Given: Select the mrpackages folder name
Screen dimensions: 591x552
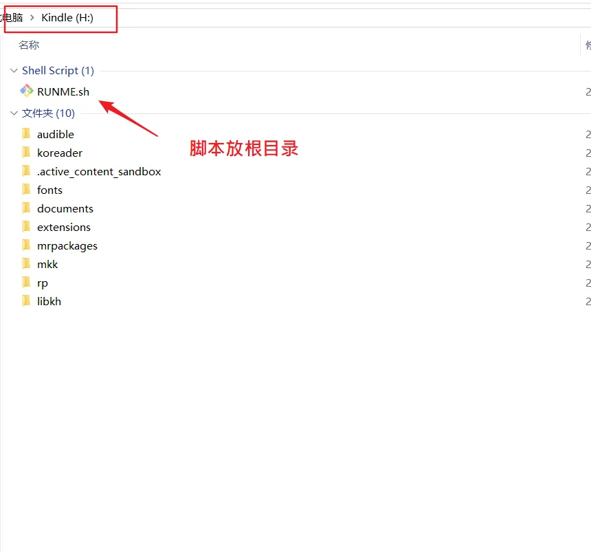Looking at the screenshot, I should pyautogui.click(x=67, y=246).
